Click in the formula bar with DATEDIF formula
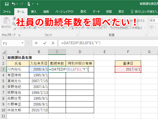Screen dimensions: 158x119 pos(108,43)
